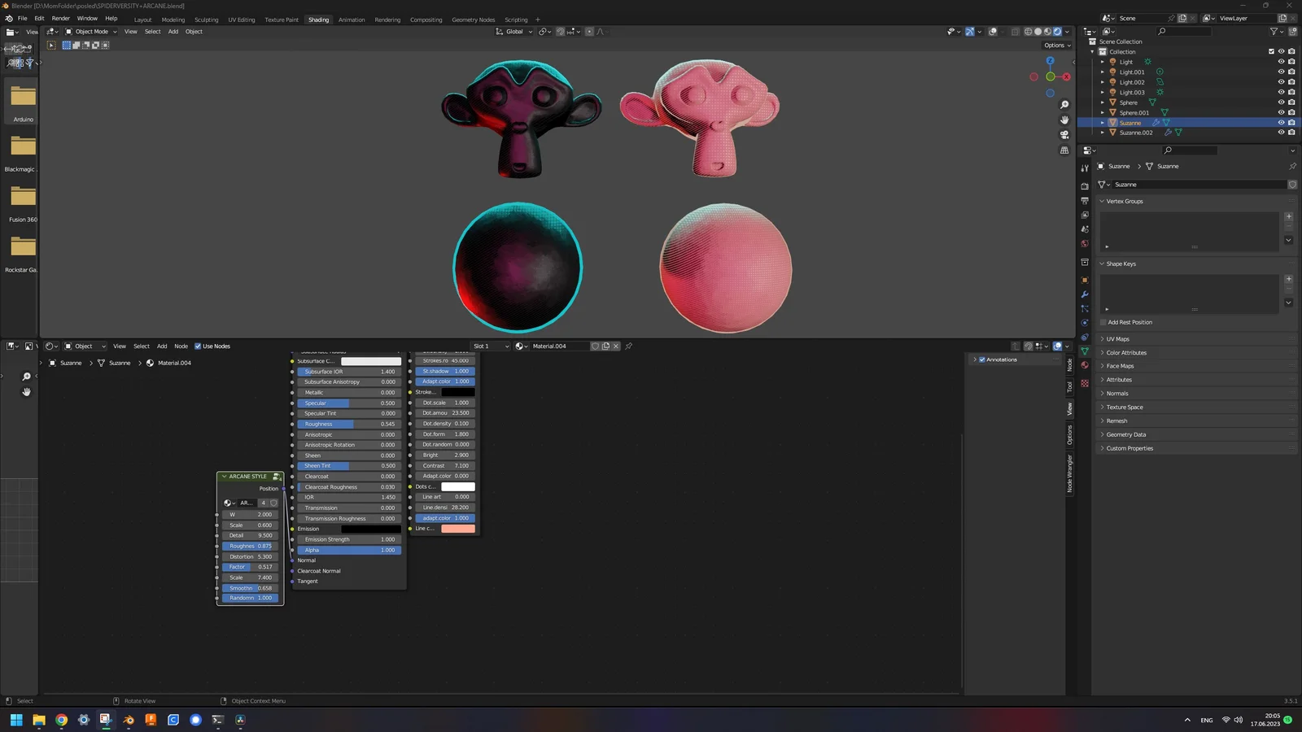1302x732 pixels.
Task: Enable Add Rest Position checkbox
Action: [x=1103, y=322]
